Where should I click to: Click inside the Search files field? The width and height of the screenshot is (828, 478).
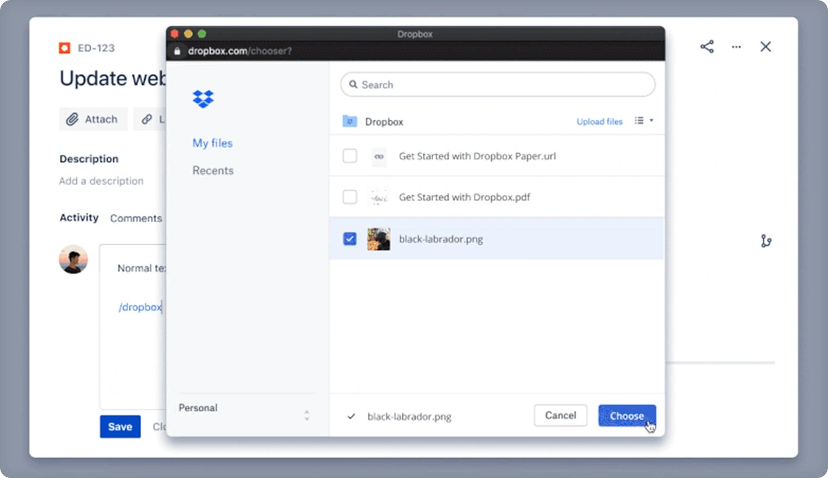tap(497, 85)
